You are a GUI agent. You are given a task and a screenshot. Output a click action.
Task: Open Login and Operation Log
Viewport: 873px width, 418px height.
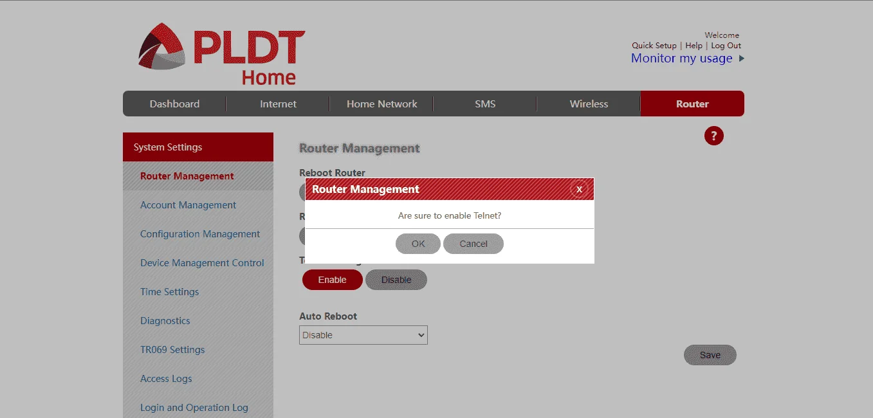click(x=194, y=408)
